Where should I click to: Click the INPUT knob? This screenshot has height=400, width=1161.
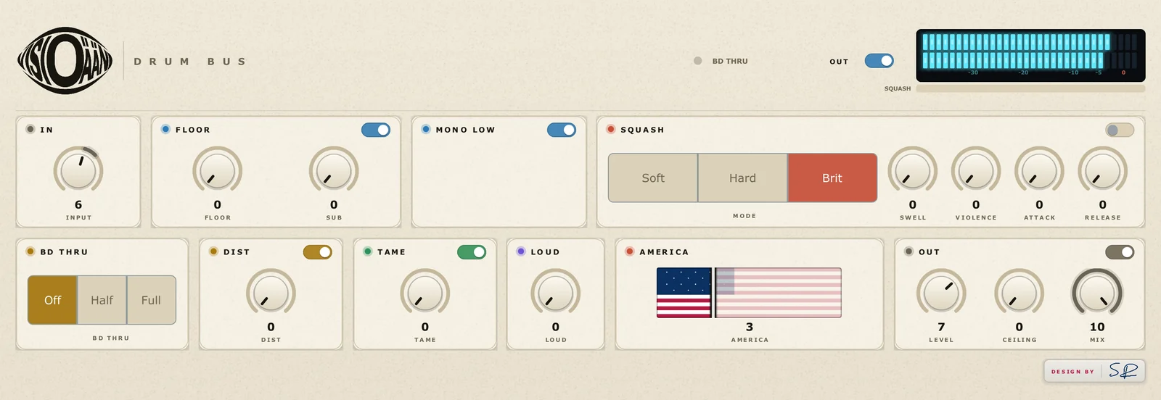(x=78, y=171)
